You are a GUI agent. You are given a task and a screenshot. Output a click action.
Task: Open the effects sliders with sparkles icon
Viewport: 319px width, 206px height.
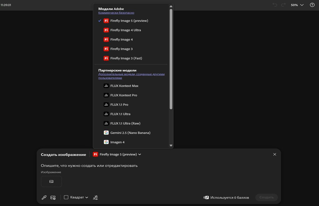pos(95,197)
